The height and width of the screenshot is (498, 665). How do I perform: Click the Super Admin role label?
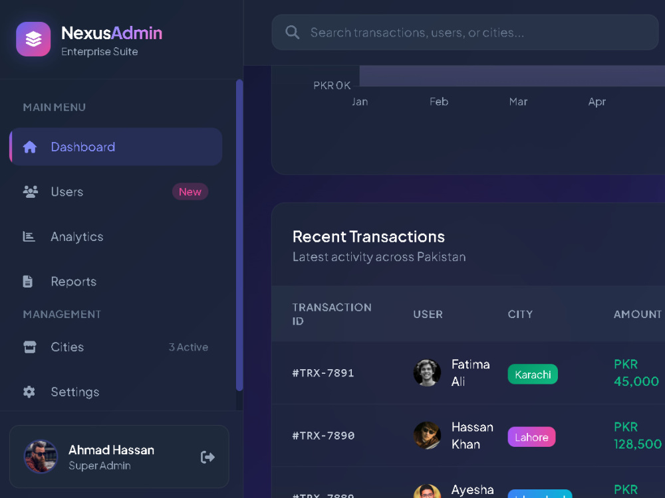point(100,465)
